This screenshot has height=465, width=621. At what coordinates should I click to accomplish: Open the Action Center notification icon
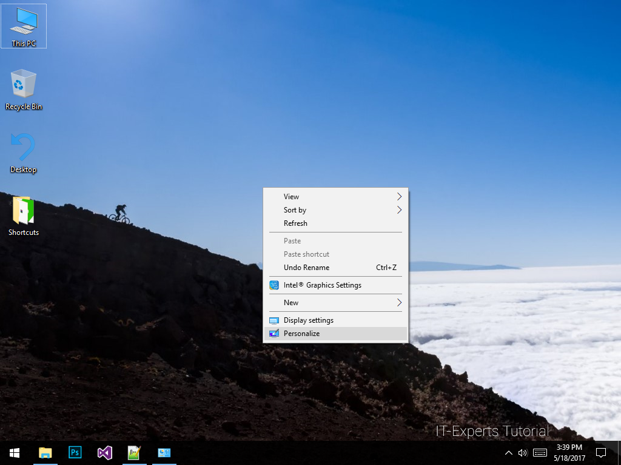pyautogui.click(x=601, y=452)
